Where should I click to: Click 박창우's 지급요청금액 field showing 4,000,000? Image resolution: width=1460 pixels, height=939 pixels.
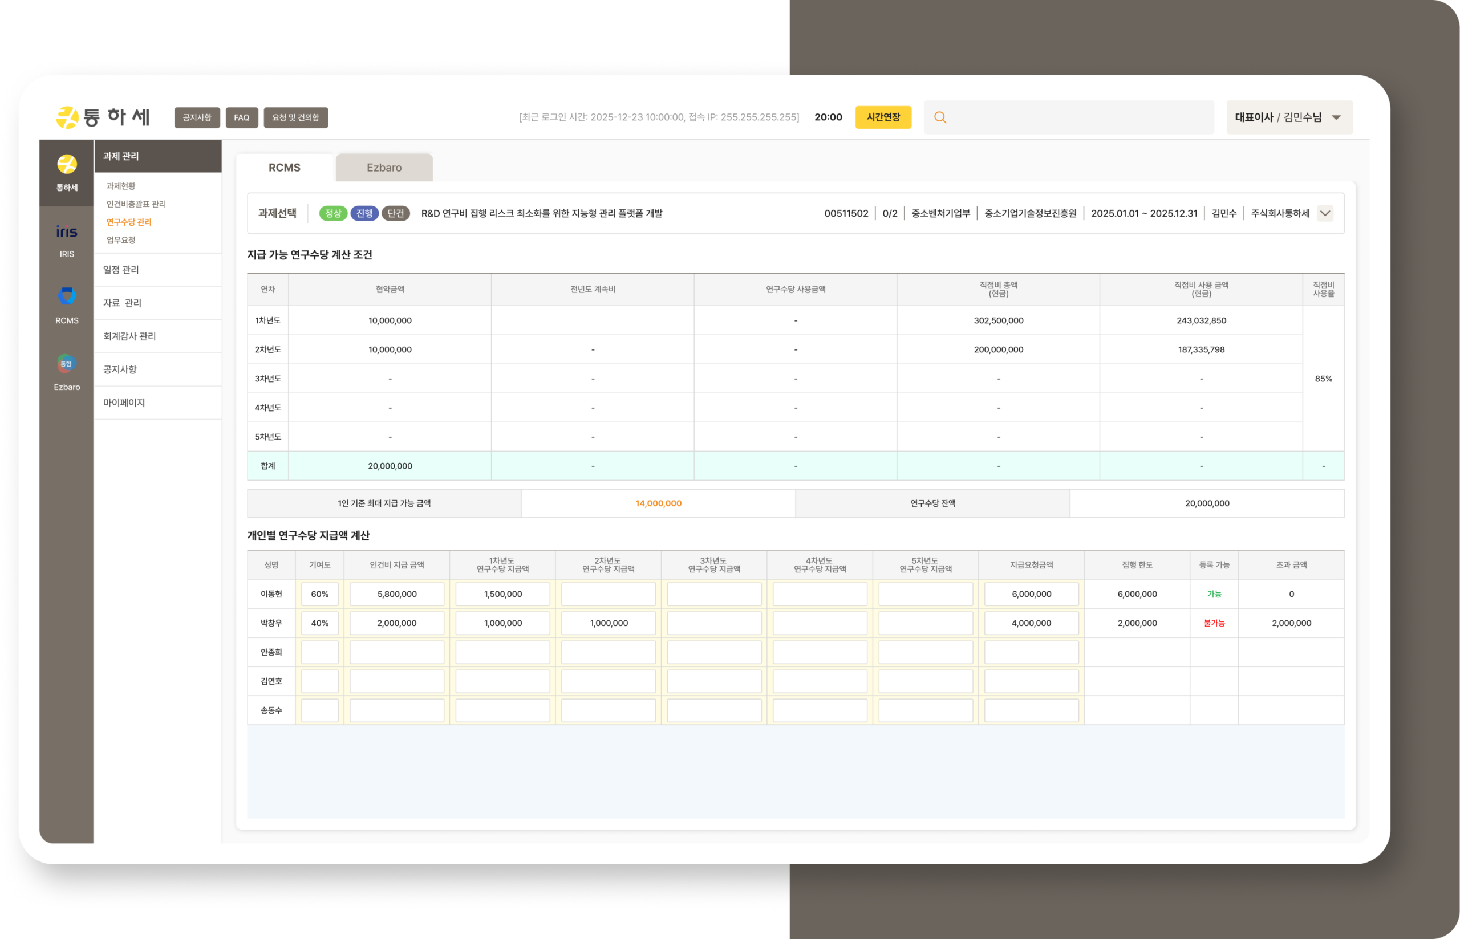click(x=1031, y=623)
